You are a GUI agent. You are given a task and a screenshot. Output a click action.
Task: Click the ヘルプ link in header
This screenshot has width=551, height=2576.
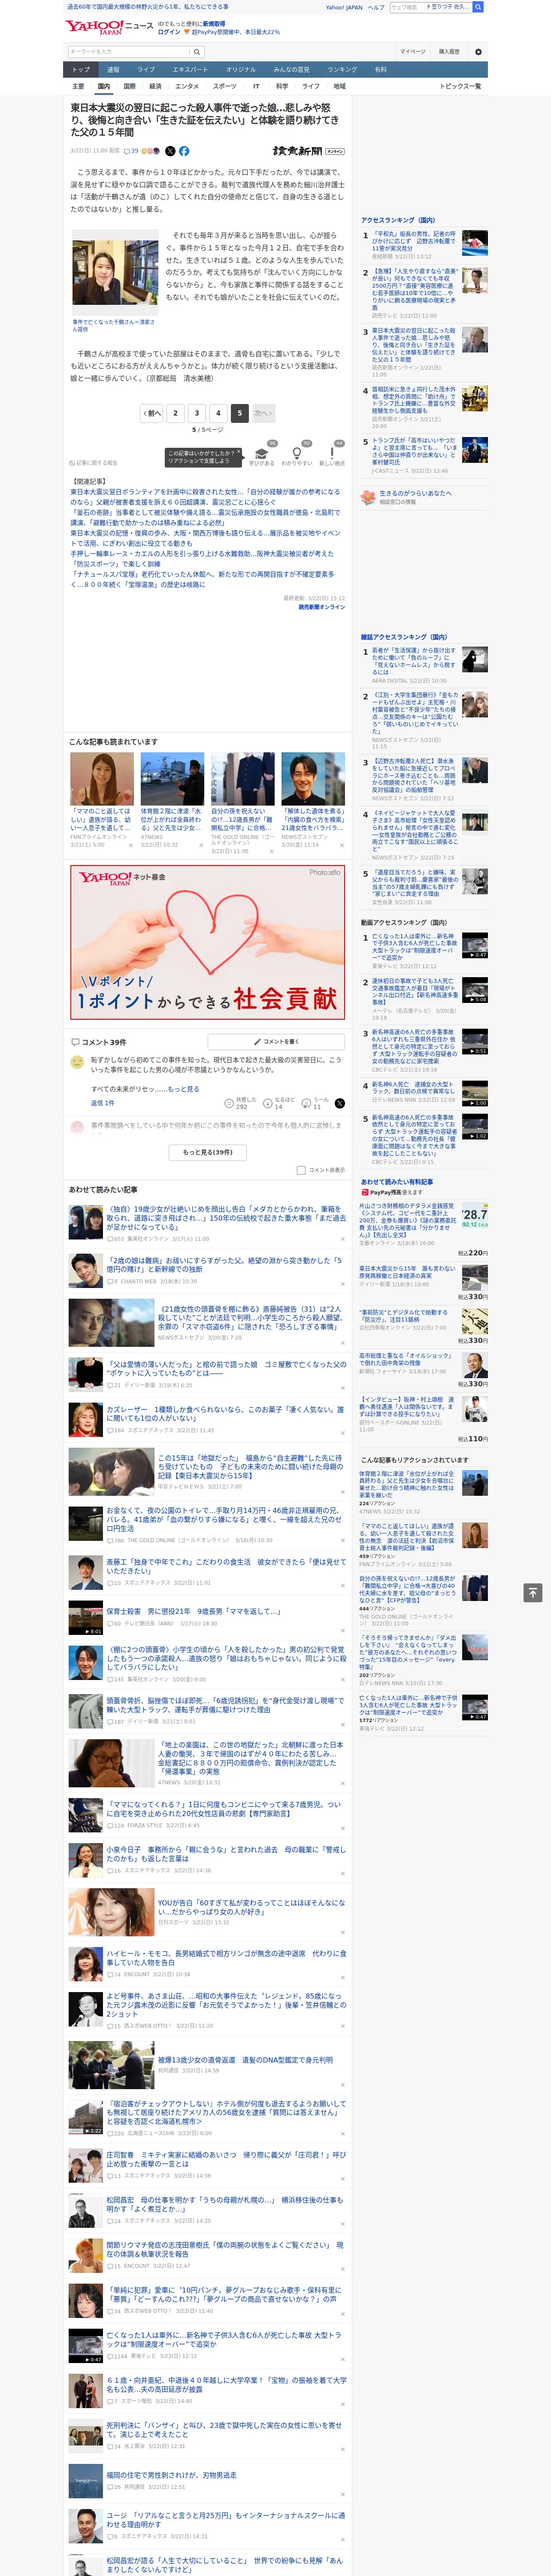tap(376, 7)
